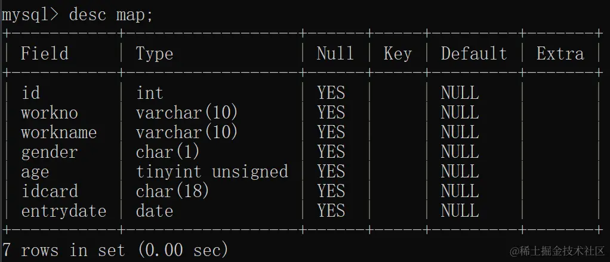610x262 pixels.
Task: Select the 'workno' field name
Action: (x=50, y=113)
